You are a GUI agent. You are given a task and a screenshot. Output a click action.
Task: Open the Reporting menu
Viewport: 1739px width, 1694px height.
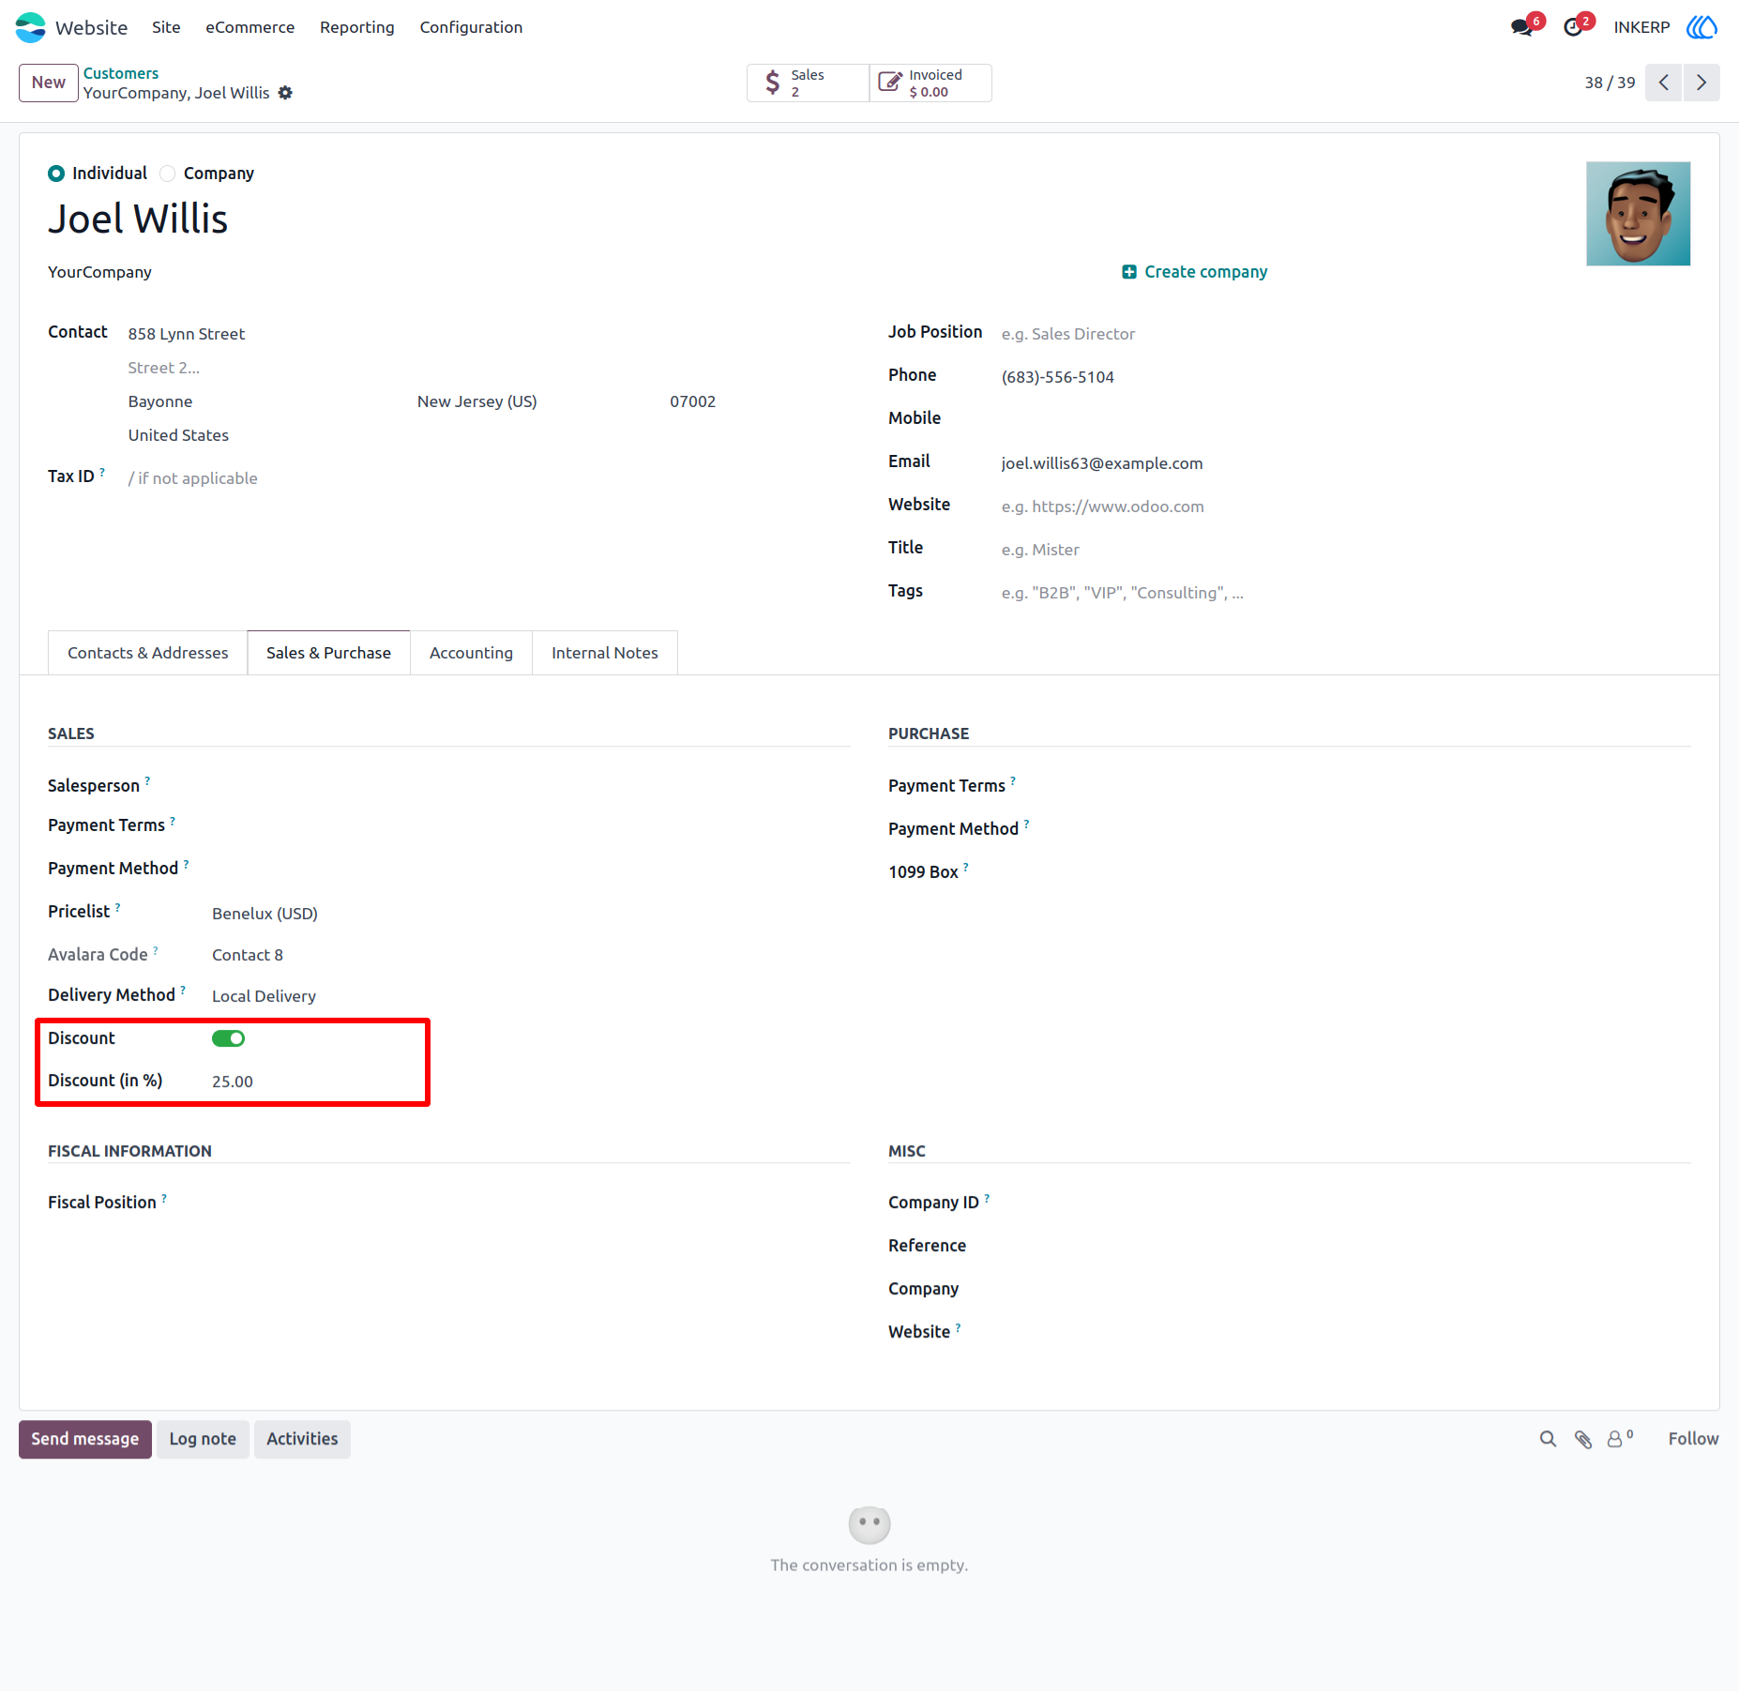coord(357,27)
